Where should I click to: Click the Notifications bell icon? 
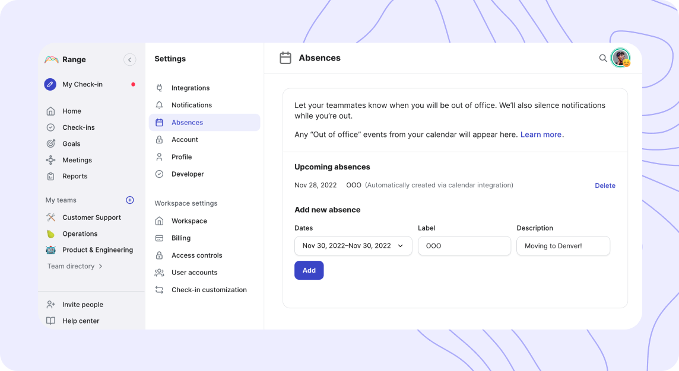coord(159,105)
